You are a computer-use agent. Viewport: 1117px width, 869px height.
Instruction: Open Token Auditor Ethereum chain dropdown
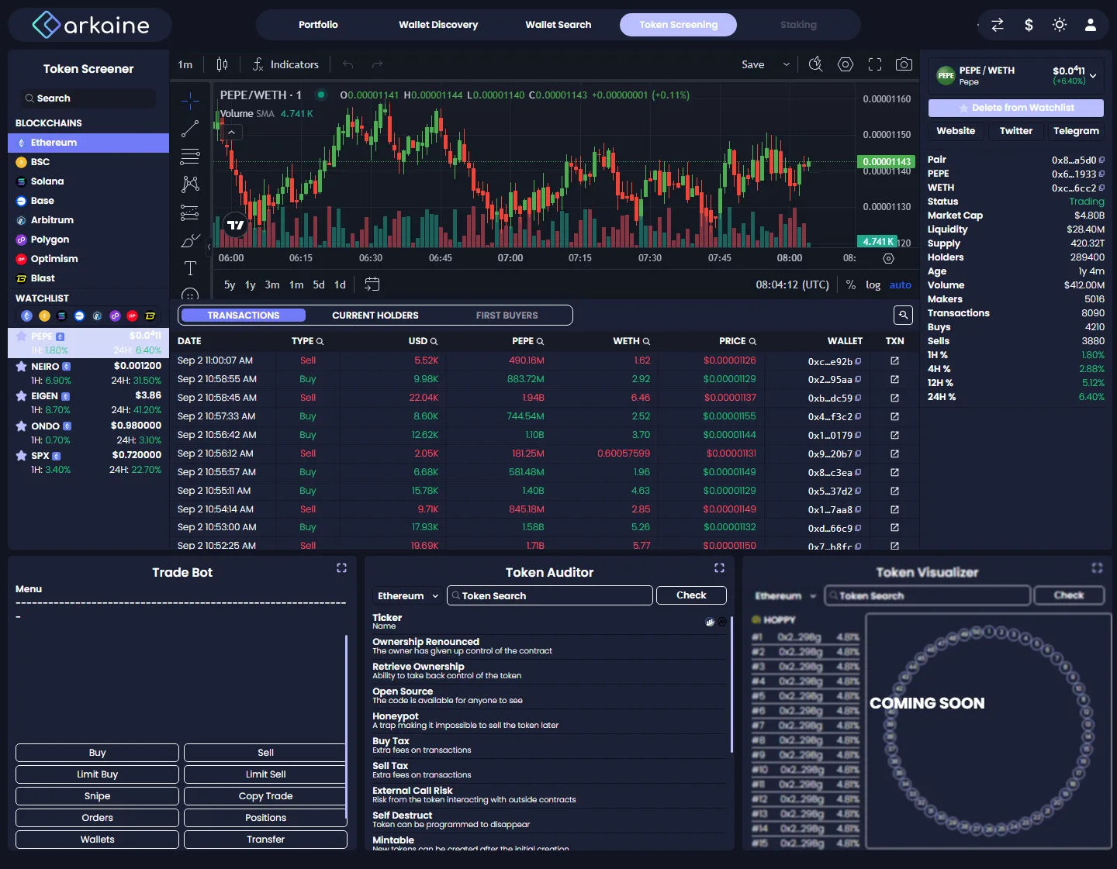click(408, 595)
